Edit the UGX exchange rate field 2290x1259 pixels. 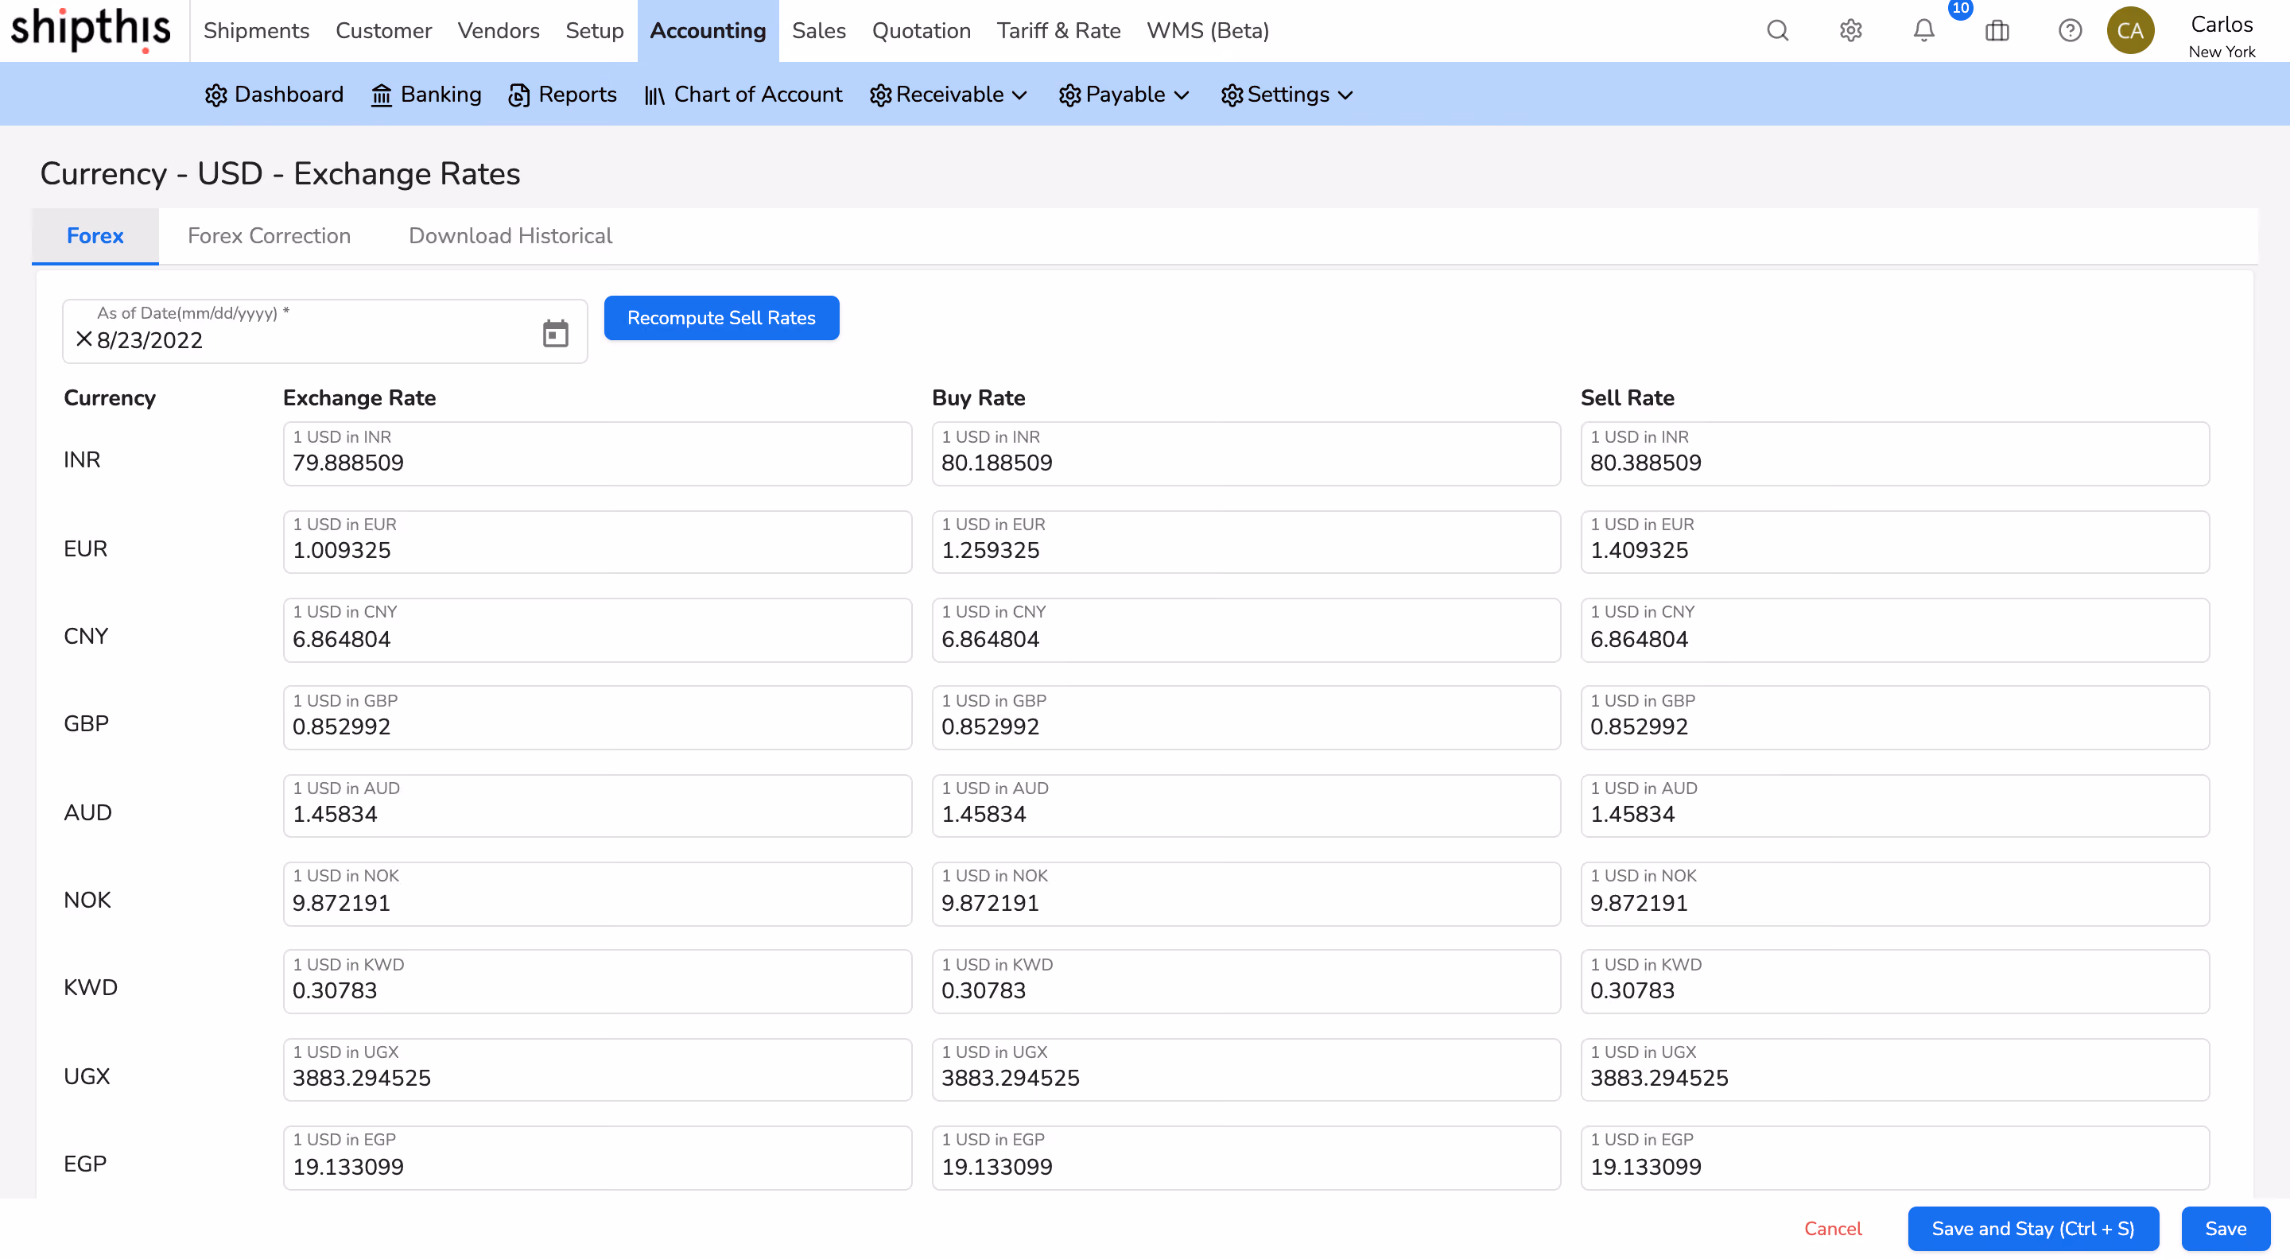[597, 1069]
